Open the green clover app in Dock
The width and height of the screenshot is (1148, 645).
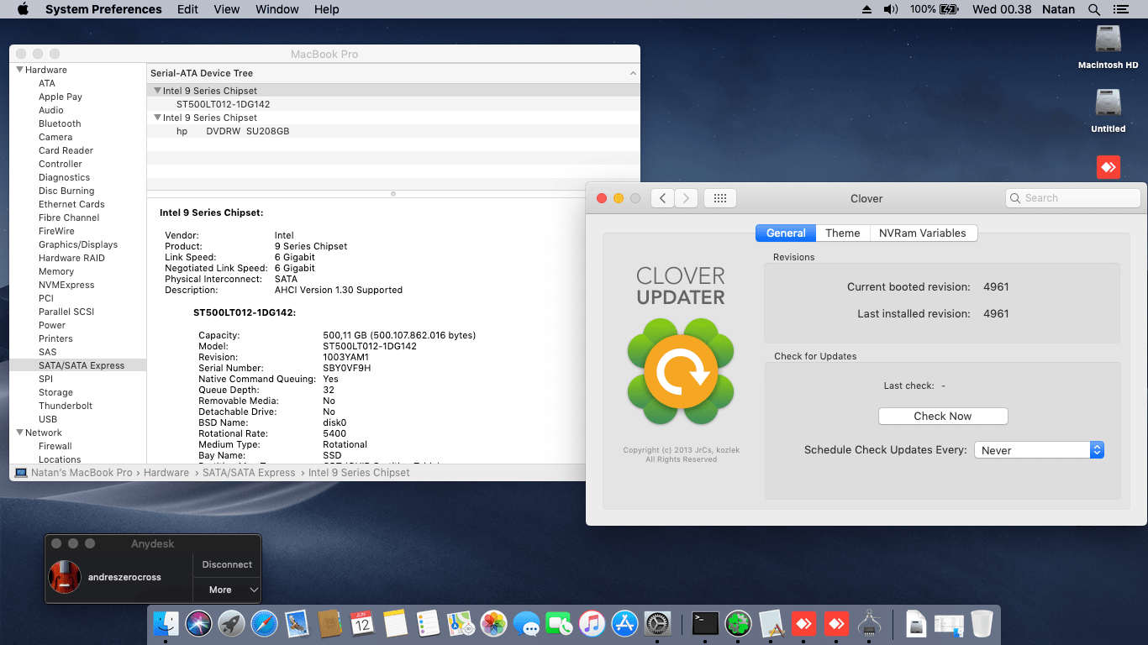pos(738,623)
